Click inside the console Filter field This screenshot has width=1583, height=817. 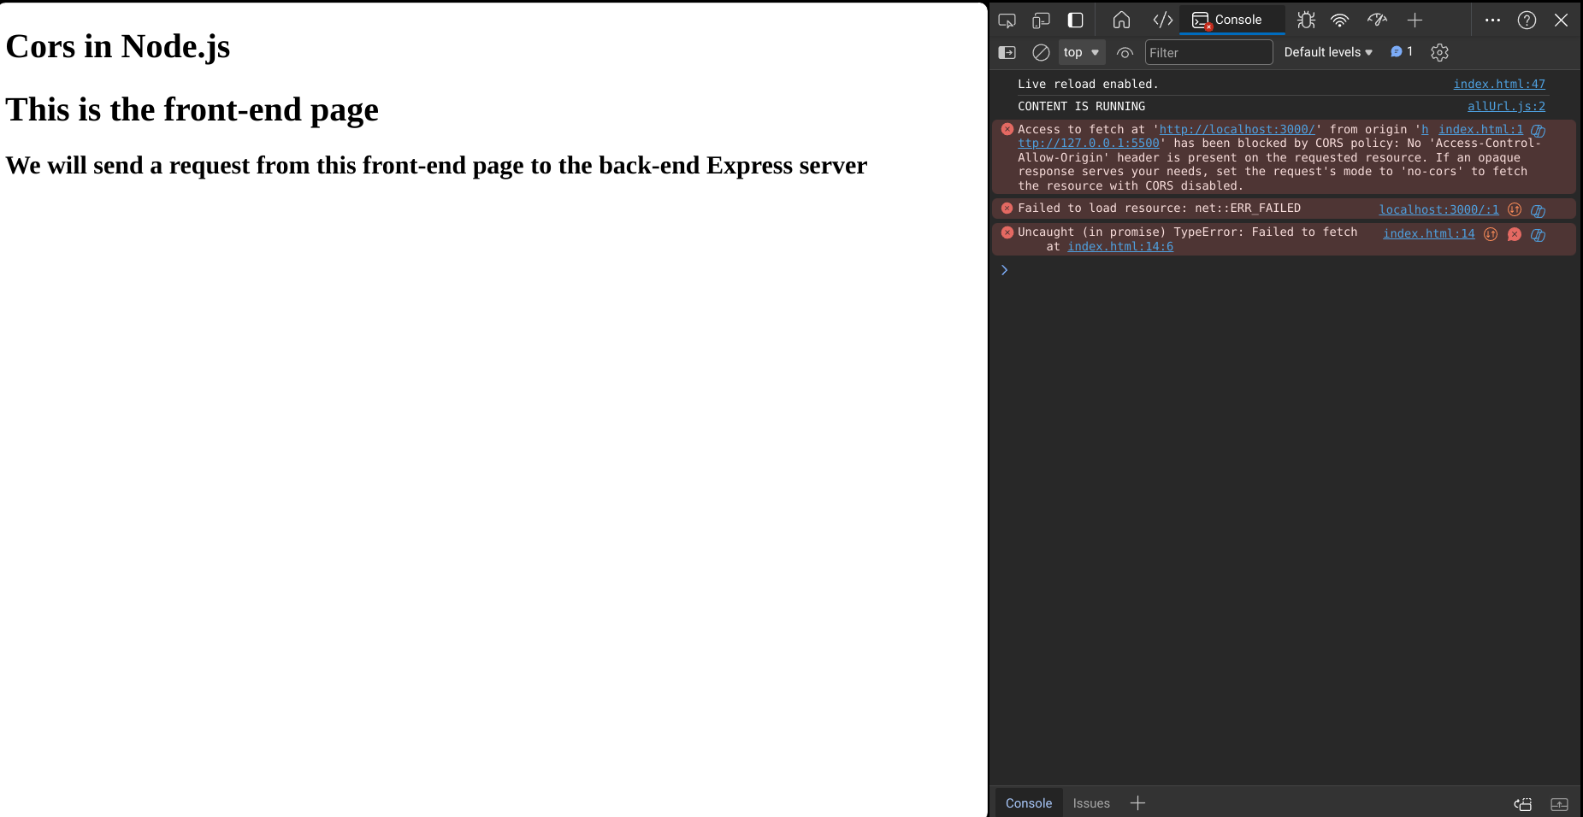click(1208, 52)
